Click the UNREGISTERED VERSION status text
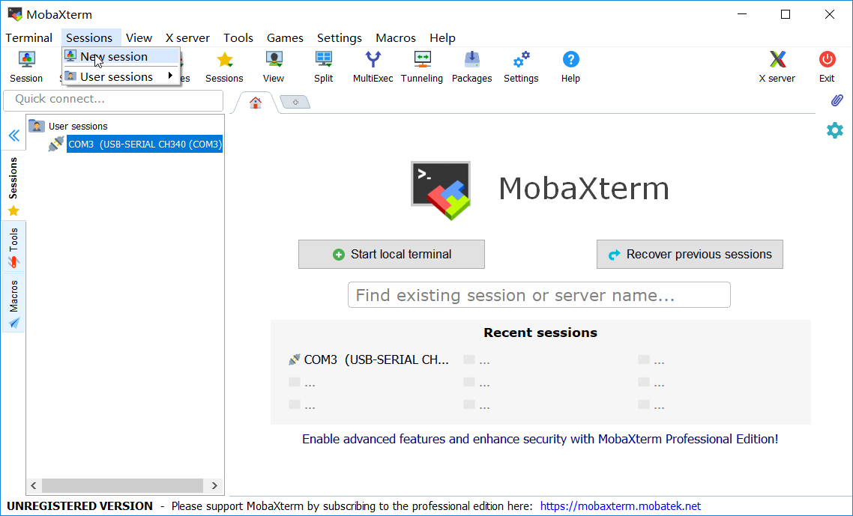The width and height of the screenshot is (853, 516). pos(79,506)
